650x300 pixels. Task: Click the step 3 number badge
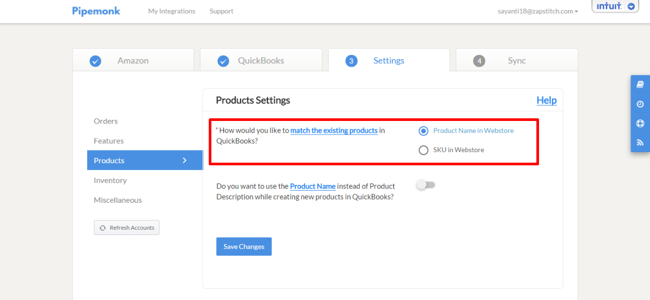tap(351, 61)
